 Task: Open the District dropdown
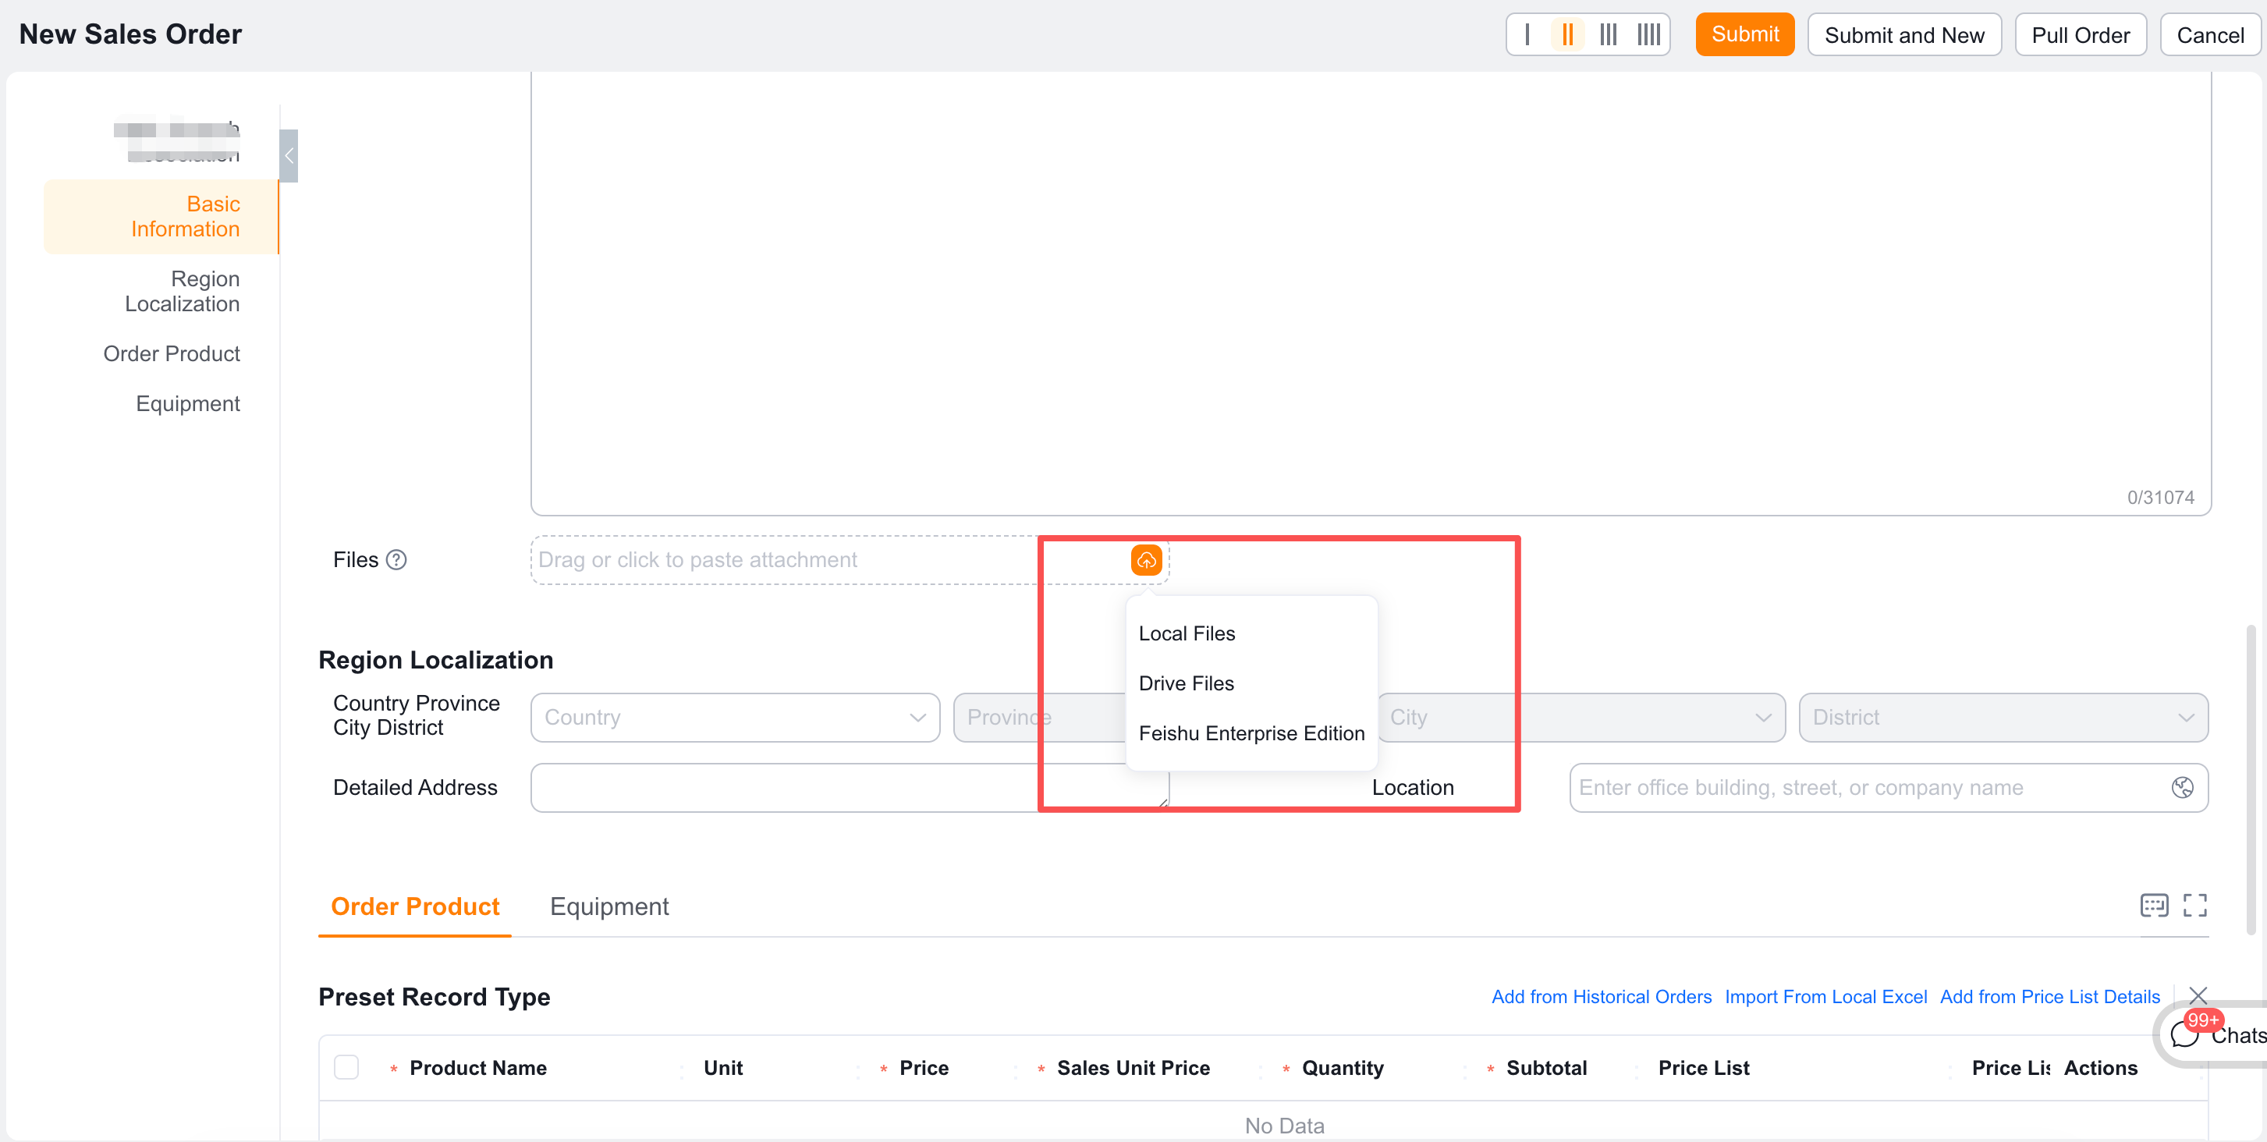2003,717
